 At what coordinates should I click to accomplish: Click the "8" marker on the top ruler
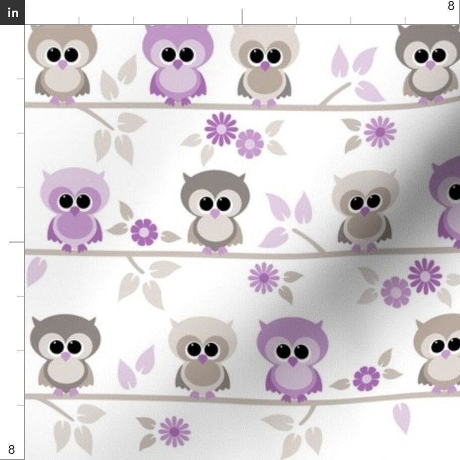tap(451, 6)
